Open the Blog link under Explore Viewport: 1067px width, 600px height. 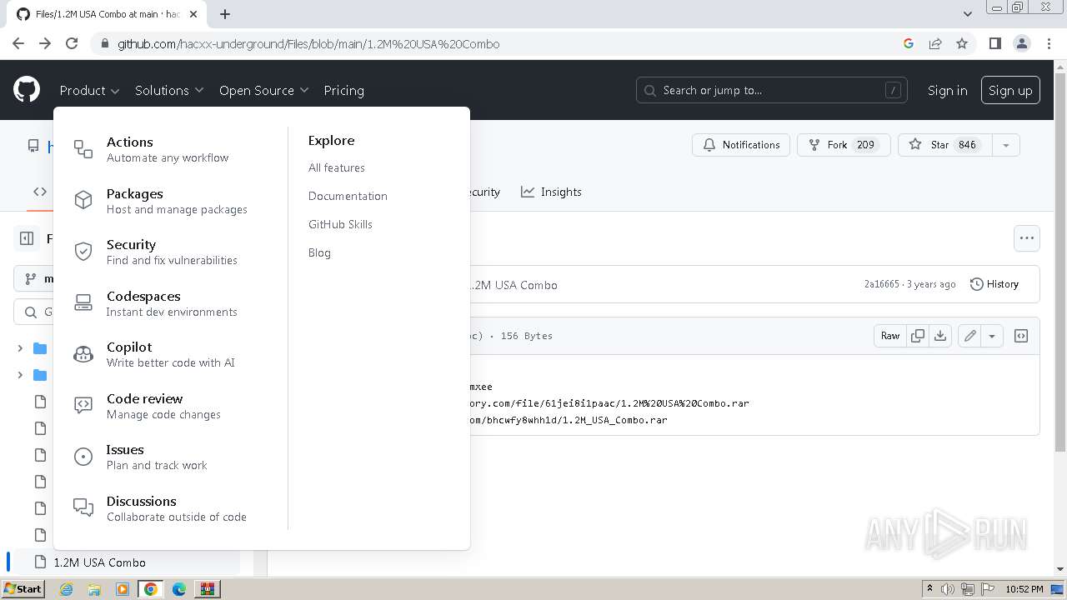click(x=319, y=252)
